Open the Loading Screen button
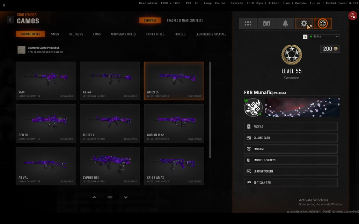 pyautogui.click(x=291, y=171)
